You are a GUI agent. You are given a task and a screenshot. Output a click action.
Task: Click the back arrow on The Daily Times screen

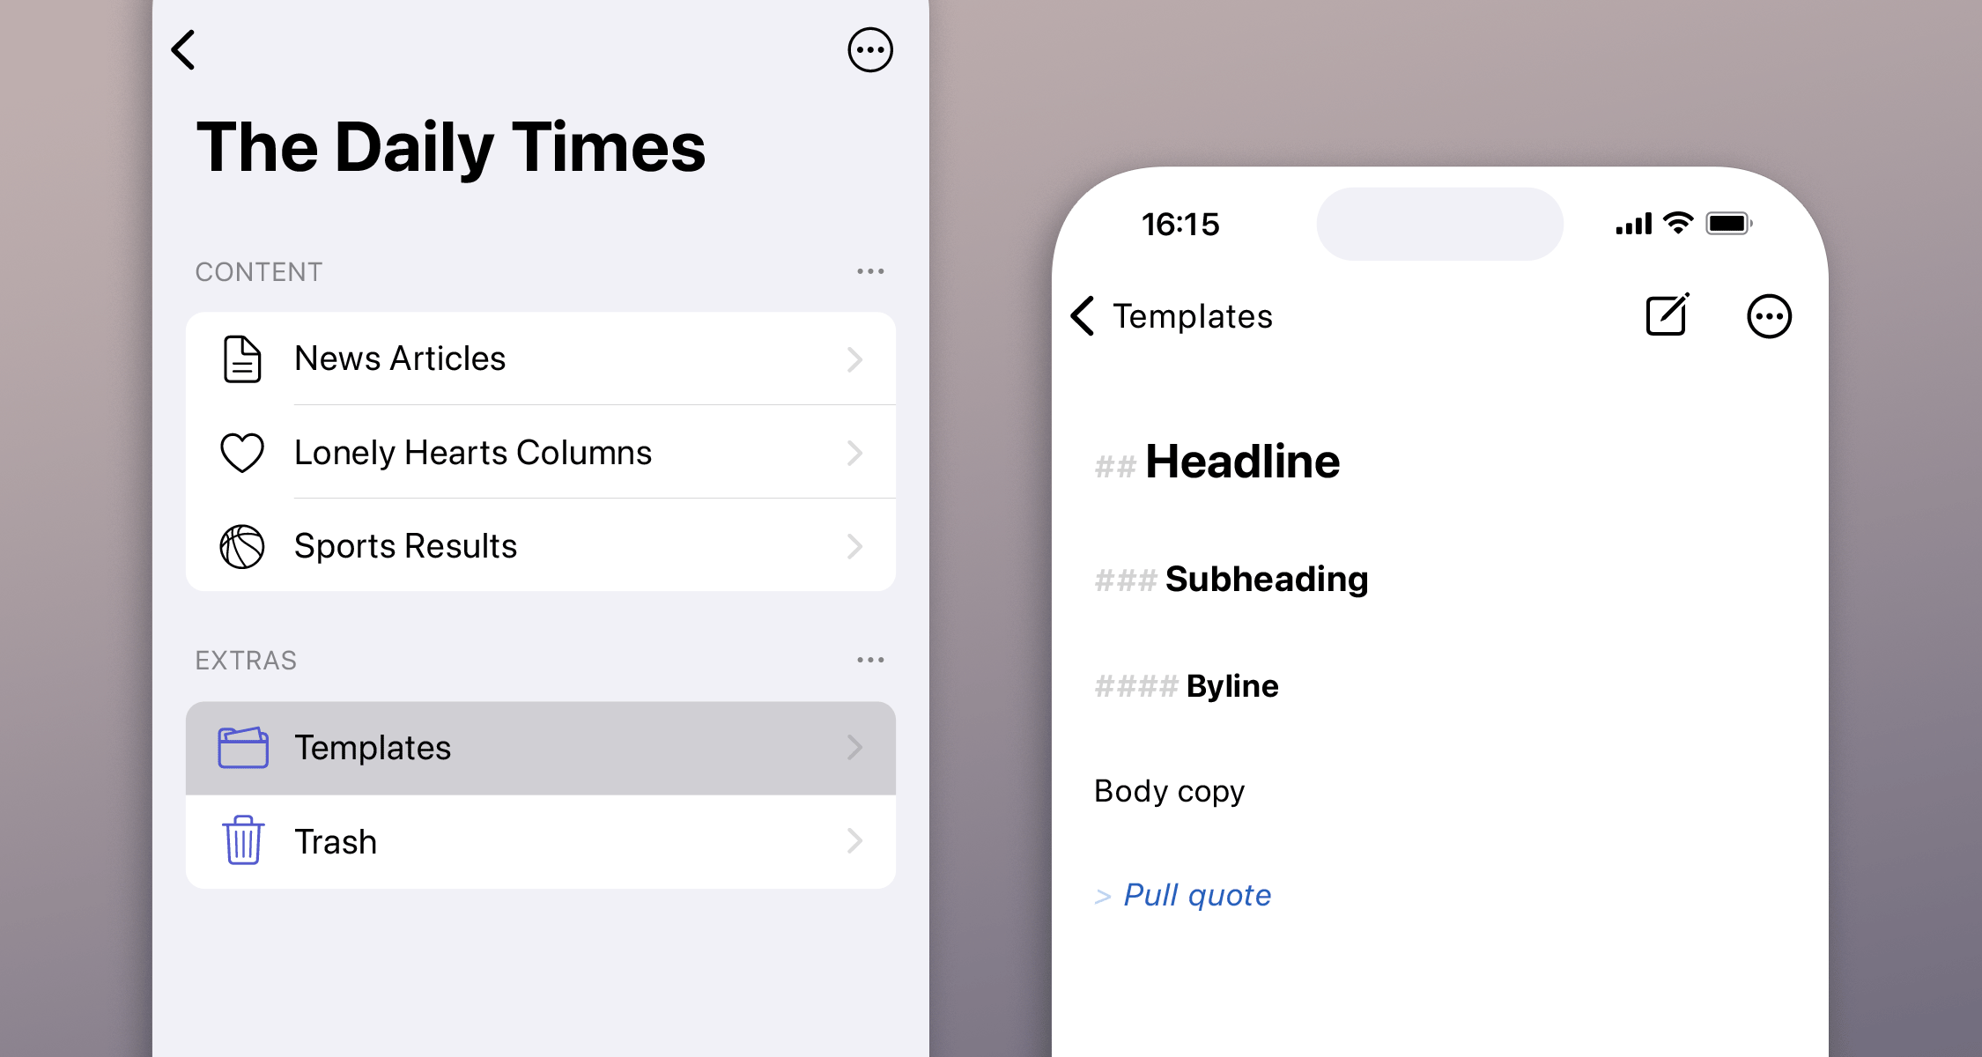point(183,48)
